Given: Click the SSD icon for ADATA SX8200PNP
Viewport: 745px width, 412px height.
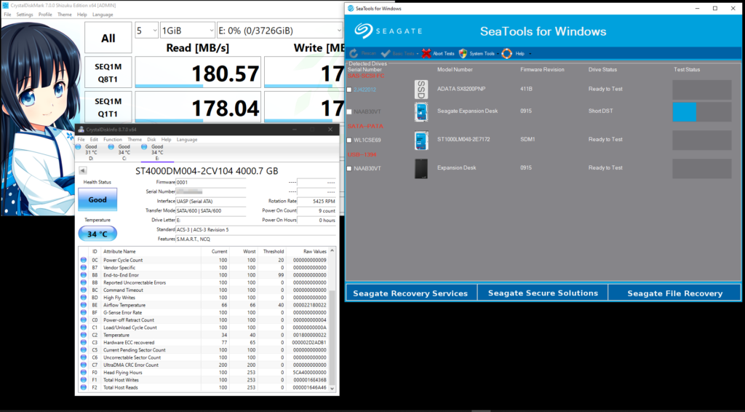Looking at the screenshot, I should point(421,90).
